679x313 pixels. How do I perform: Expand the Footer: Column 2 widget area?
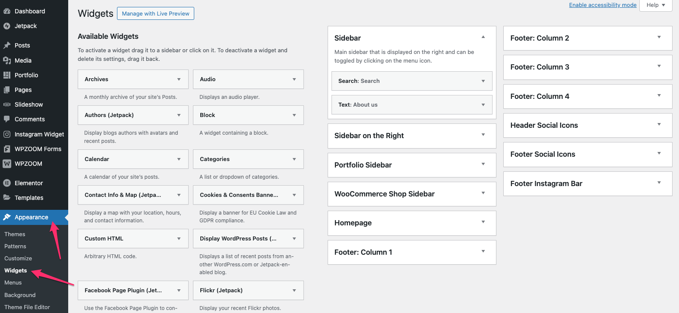659,38
